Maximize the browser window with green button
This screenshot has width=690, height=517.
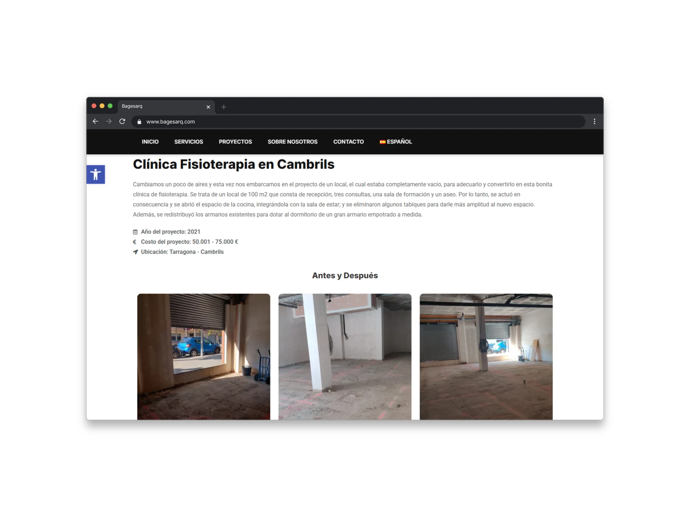click(x=110, y=106)
